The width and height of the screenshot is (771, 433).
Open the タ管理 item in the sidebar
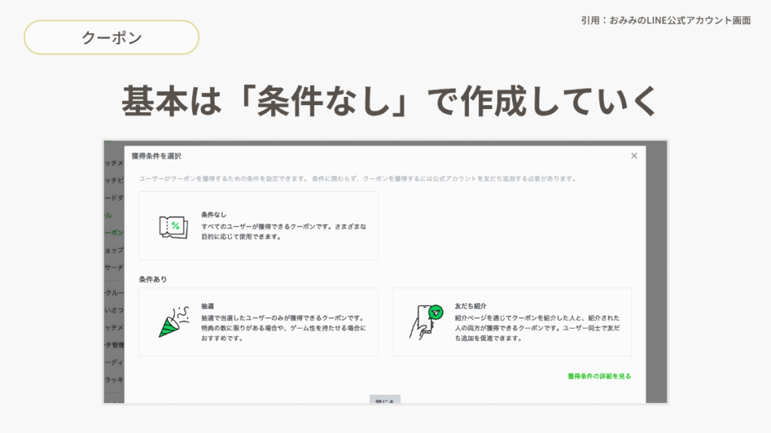click(114, 345)
